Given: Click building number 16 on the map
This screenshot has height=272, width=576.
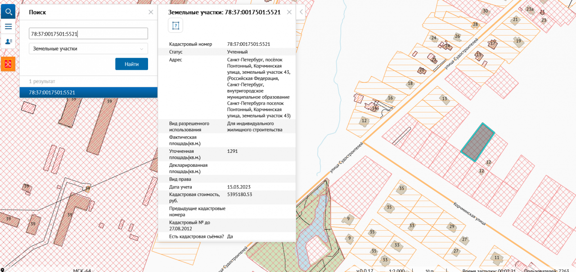Looking at the screenshot, I should [x=391, y=98].
